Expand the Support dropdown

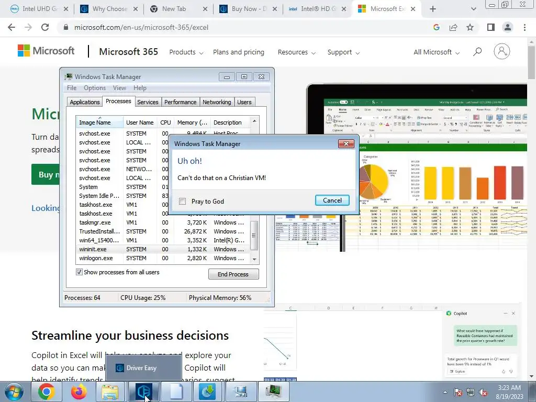click(x=343, y=52)
